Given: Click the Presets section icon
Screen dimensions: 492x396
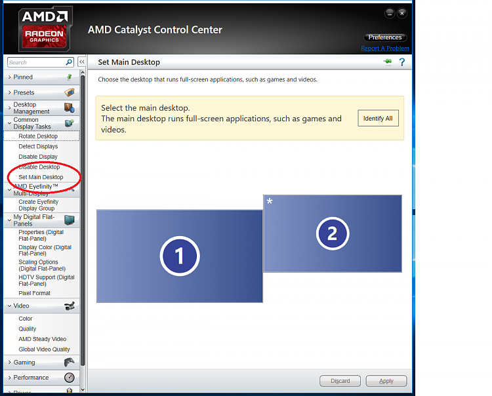Looking at the screenshot, I should [x=70, y=92].
